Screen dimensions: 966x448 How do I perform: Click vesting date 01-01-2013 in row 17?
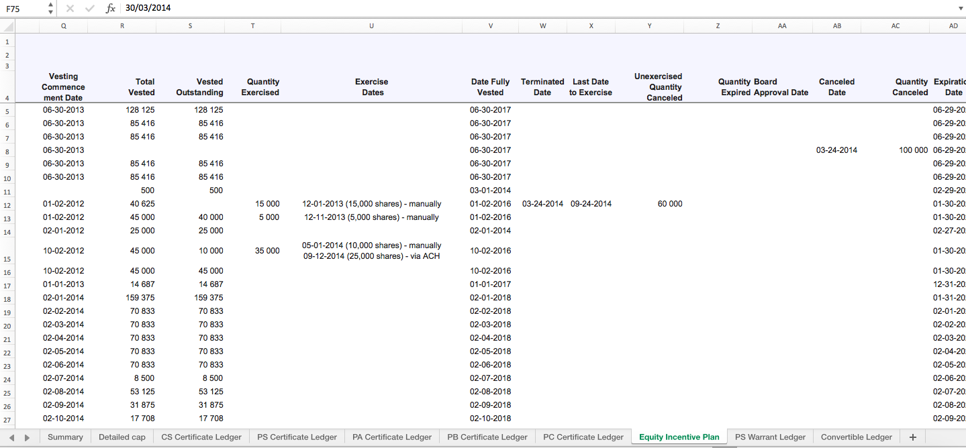[63, 284]
